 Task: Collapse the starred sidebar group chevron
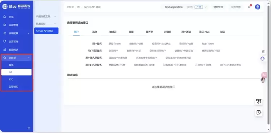click(29, 58)
